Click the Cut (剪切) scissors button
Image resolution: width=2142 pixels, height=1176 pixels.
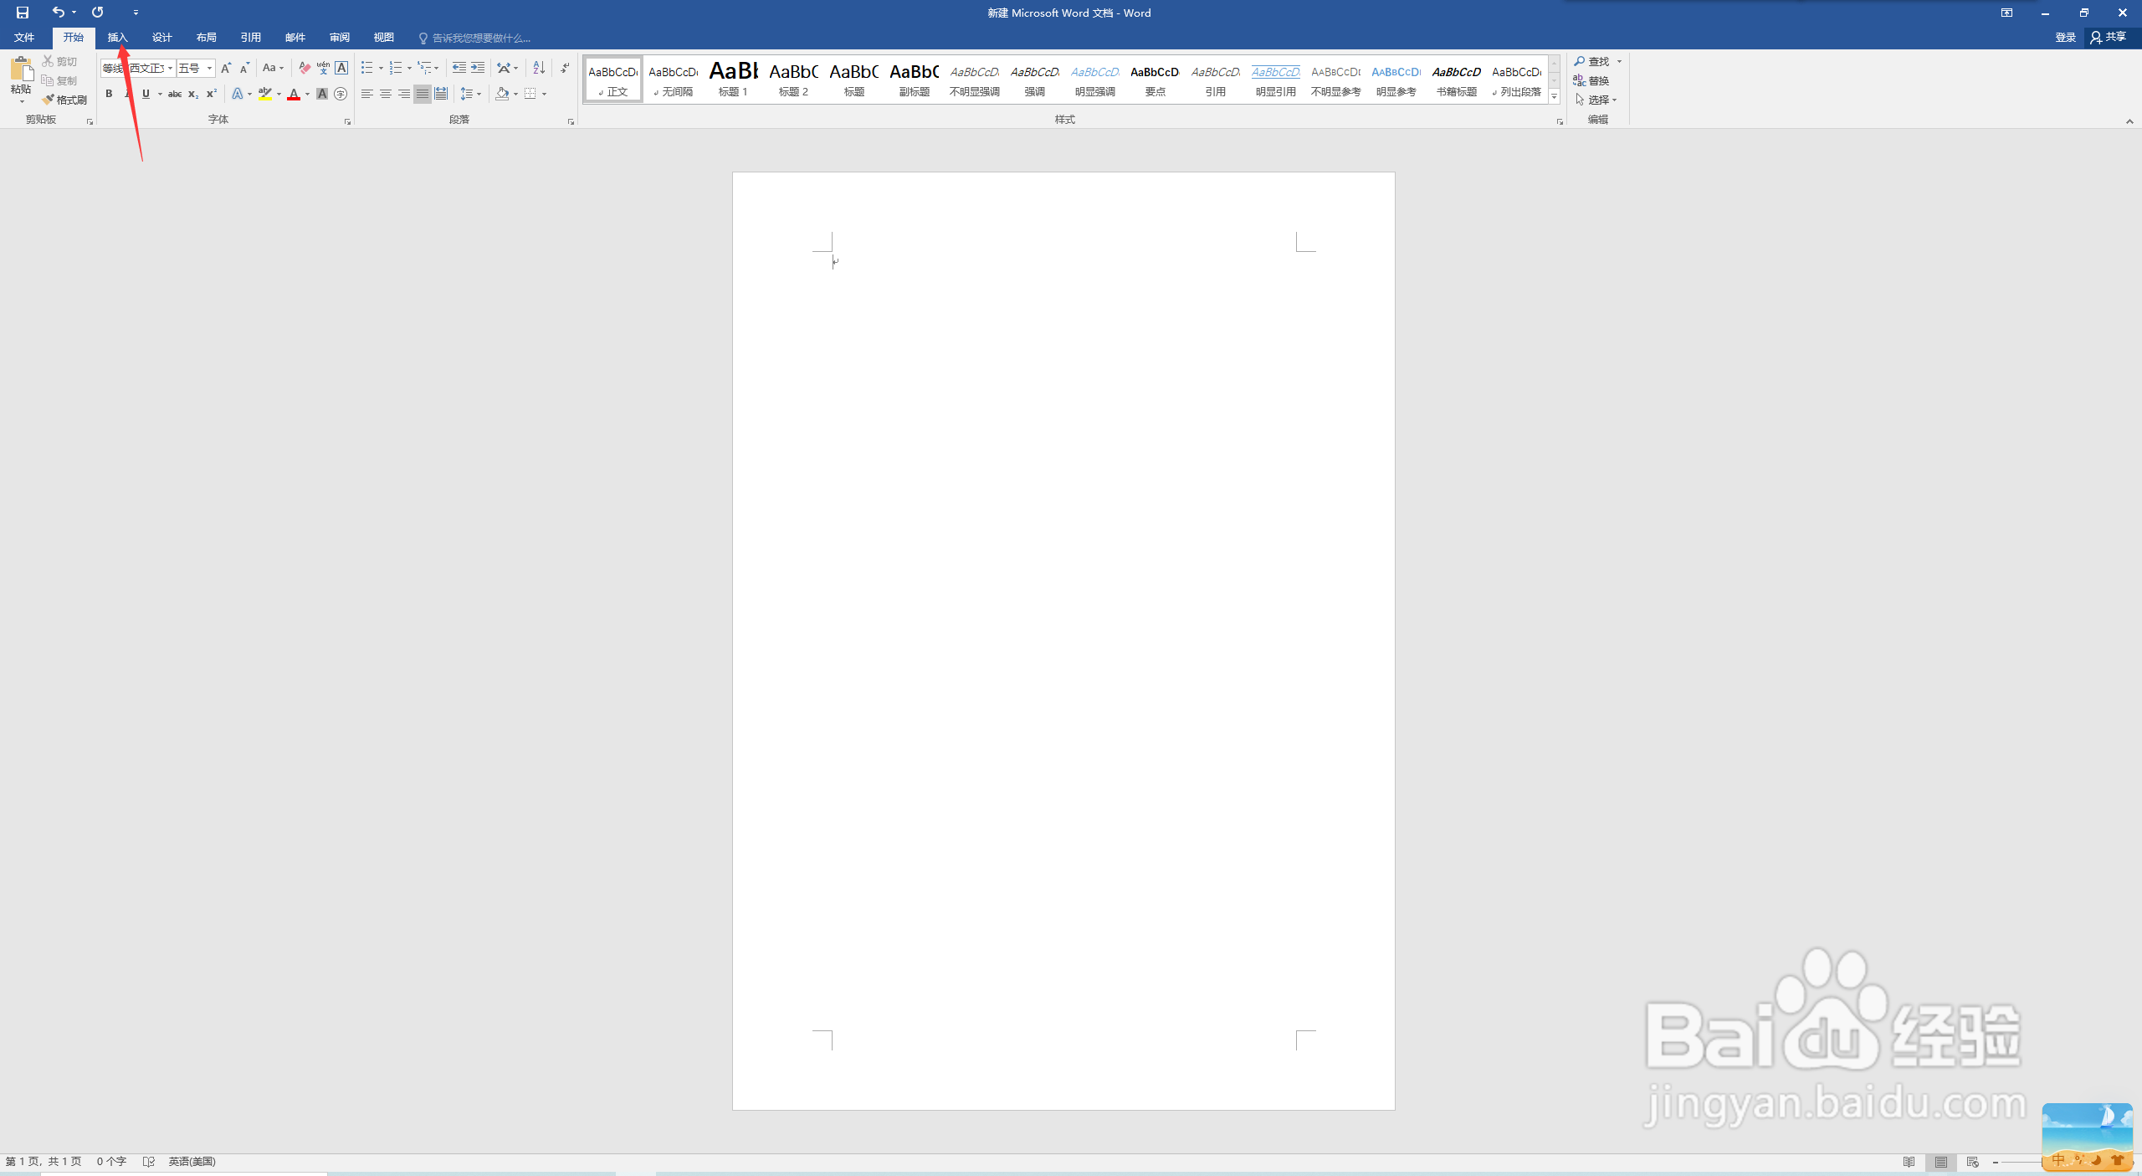click(60, 61)
